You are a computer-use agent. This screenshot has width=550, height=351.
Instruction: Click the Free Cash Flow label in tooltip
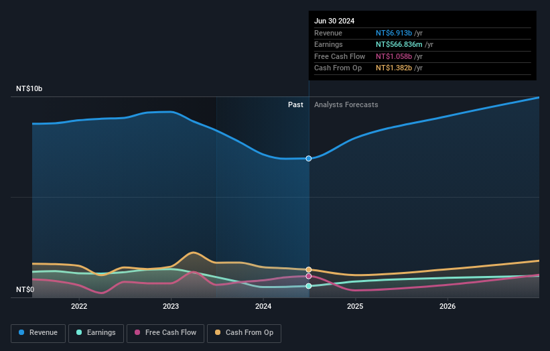340,56
